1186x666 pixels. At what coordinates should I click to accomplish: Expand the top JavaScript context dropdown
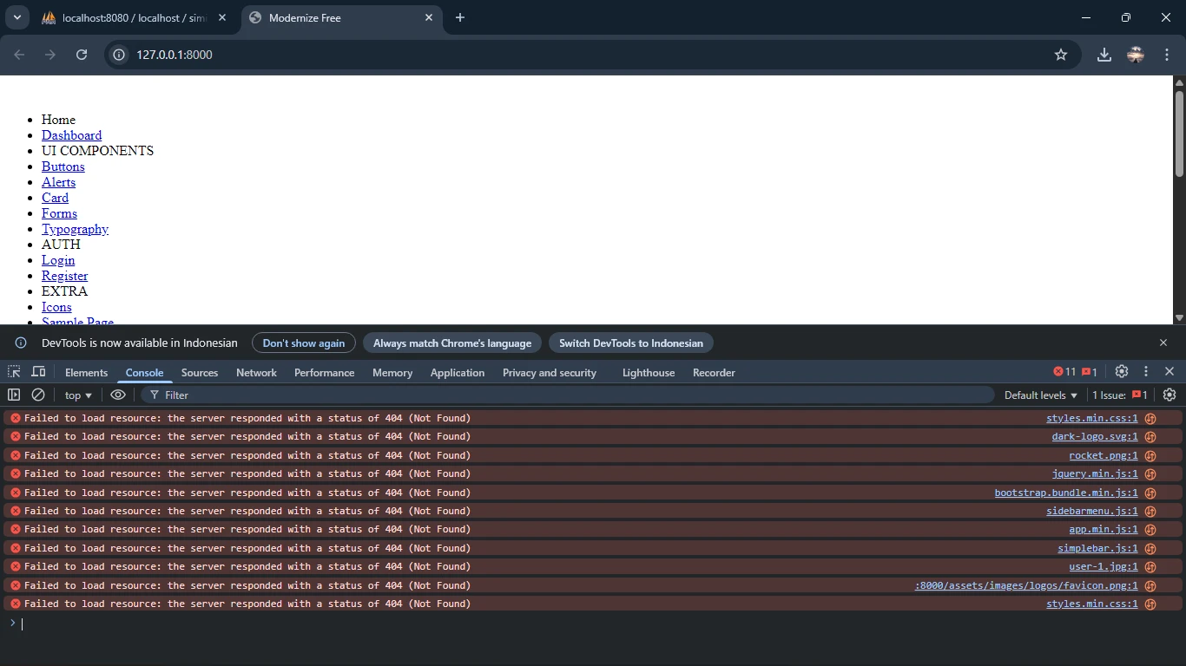[78, 395]
